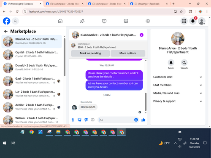Open the Menu grid icon
Screen dimensions: 211x158
click(x=184, y=21)
